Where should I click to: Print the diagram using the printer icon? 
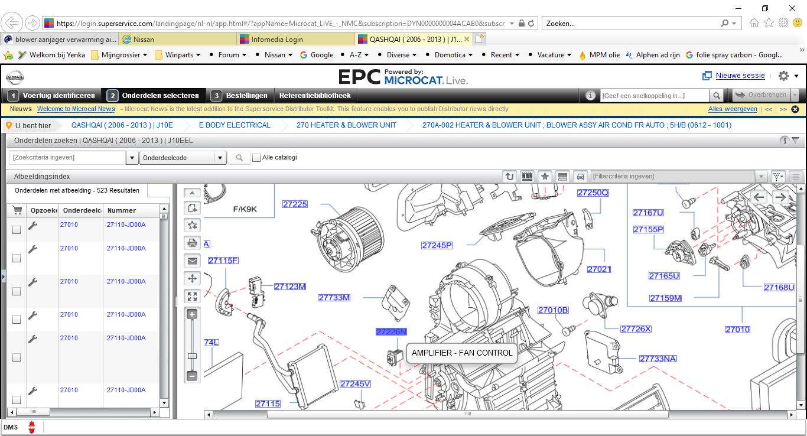tap(192, 242)
